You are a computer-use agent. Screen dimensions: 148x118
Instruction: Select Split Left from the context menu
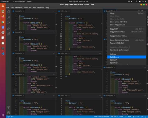click(x=127, y=60)
